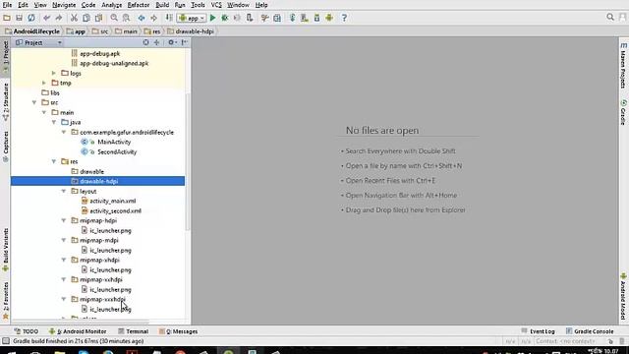Open the app run configuration dropdown
Screen dimensions: 629x354
click(x=192, y=18)
